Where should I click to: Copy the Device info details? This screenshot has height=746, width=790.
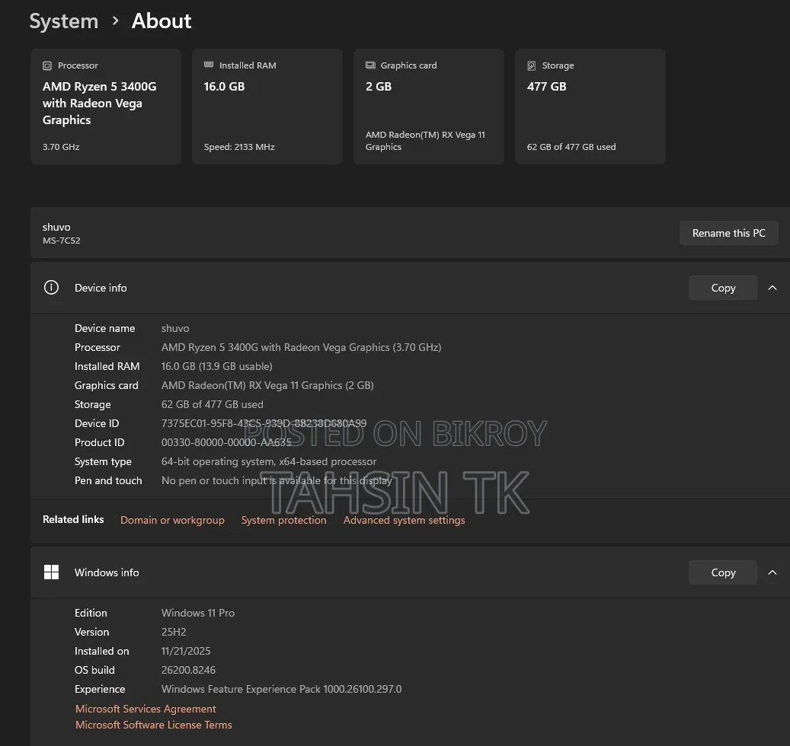(x=723, y=288)
